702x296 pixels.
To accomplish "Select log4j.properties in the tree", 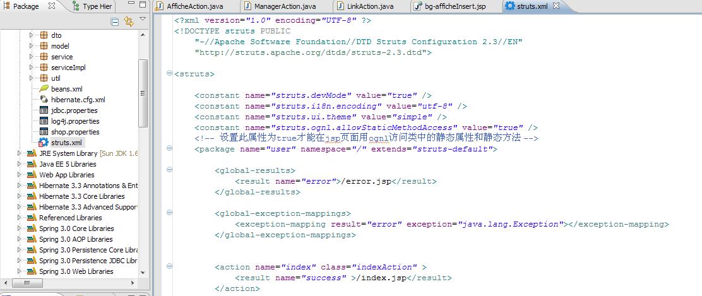I will point(75,121).
